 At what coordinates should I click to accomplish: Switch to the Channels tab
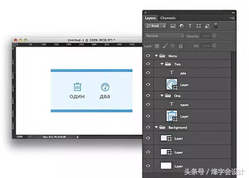[168, 18]
